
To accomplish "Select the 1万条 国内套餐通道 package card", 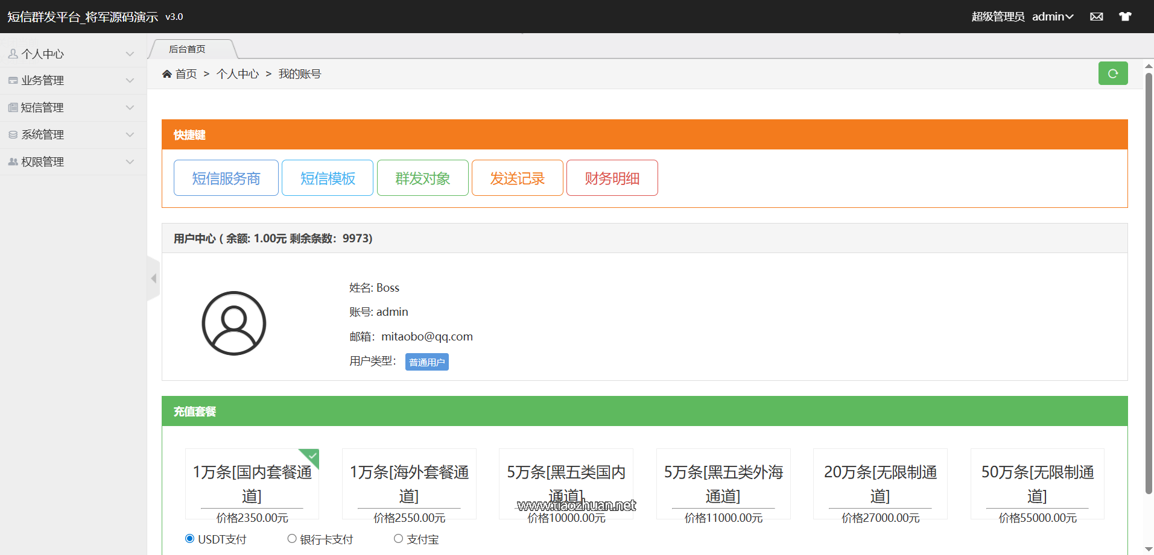I will 252,484.
